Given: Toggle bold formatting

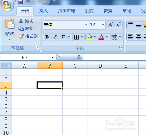Looking at the screenshot, I should (47, 37).
